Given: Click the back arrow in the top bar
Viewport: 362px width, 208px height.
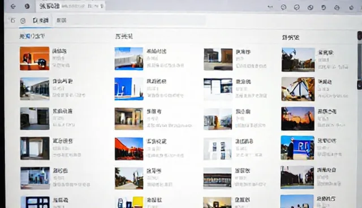Looking at the screenshot, I should pos(13,6).
